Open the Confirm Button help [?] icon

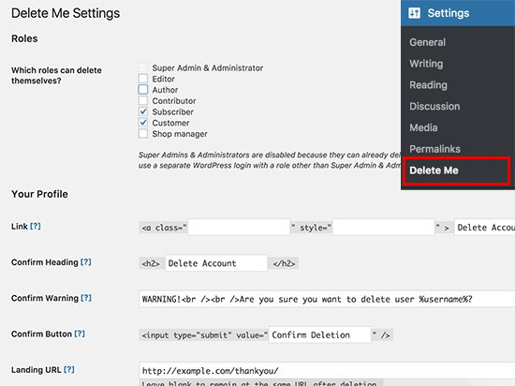80,334
